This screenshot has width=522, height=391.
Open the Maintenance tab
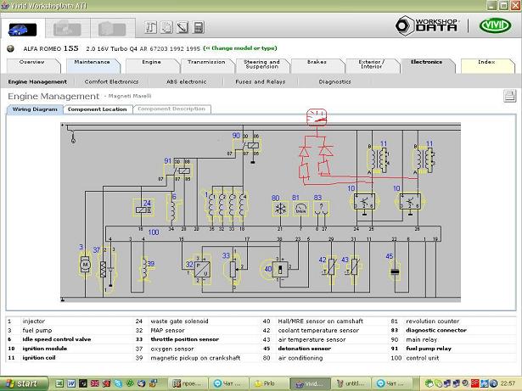pos(91,62)
